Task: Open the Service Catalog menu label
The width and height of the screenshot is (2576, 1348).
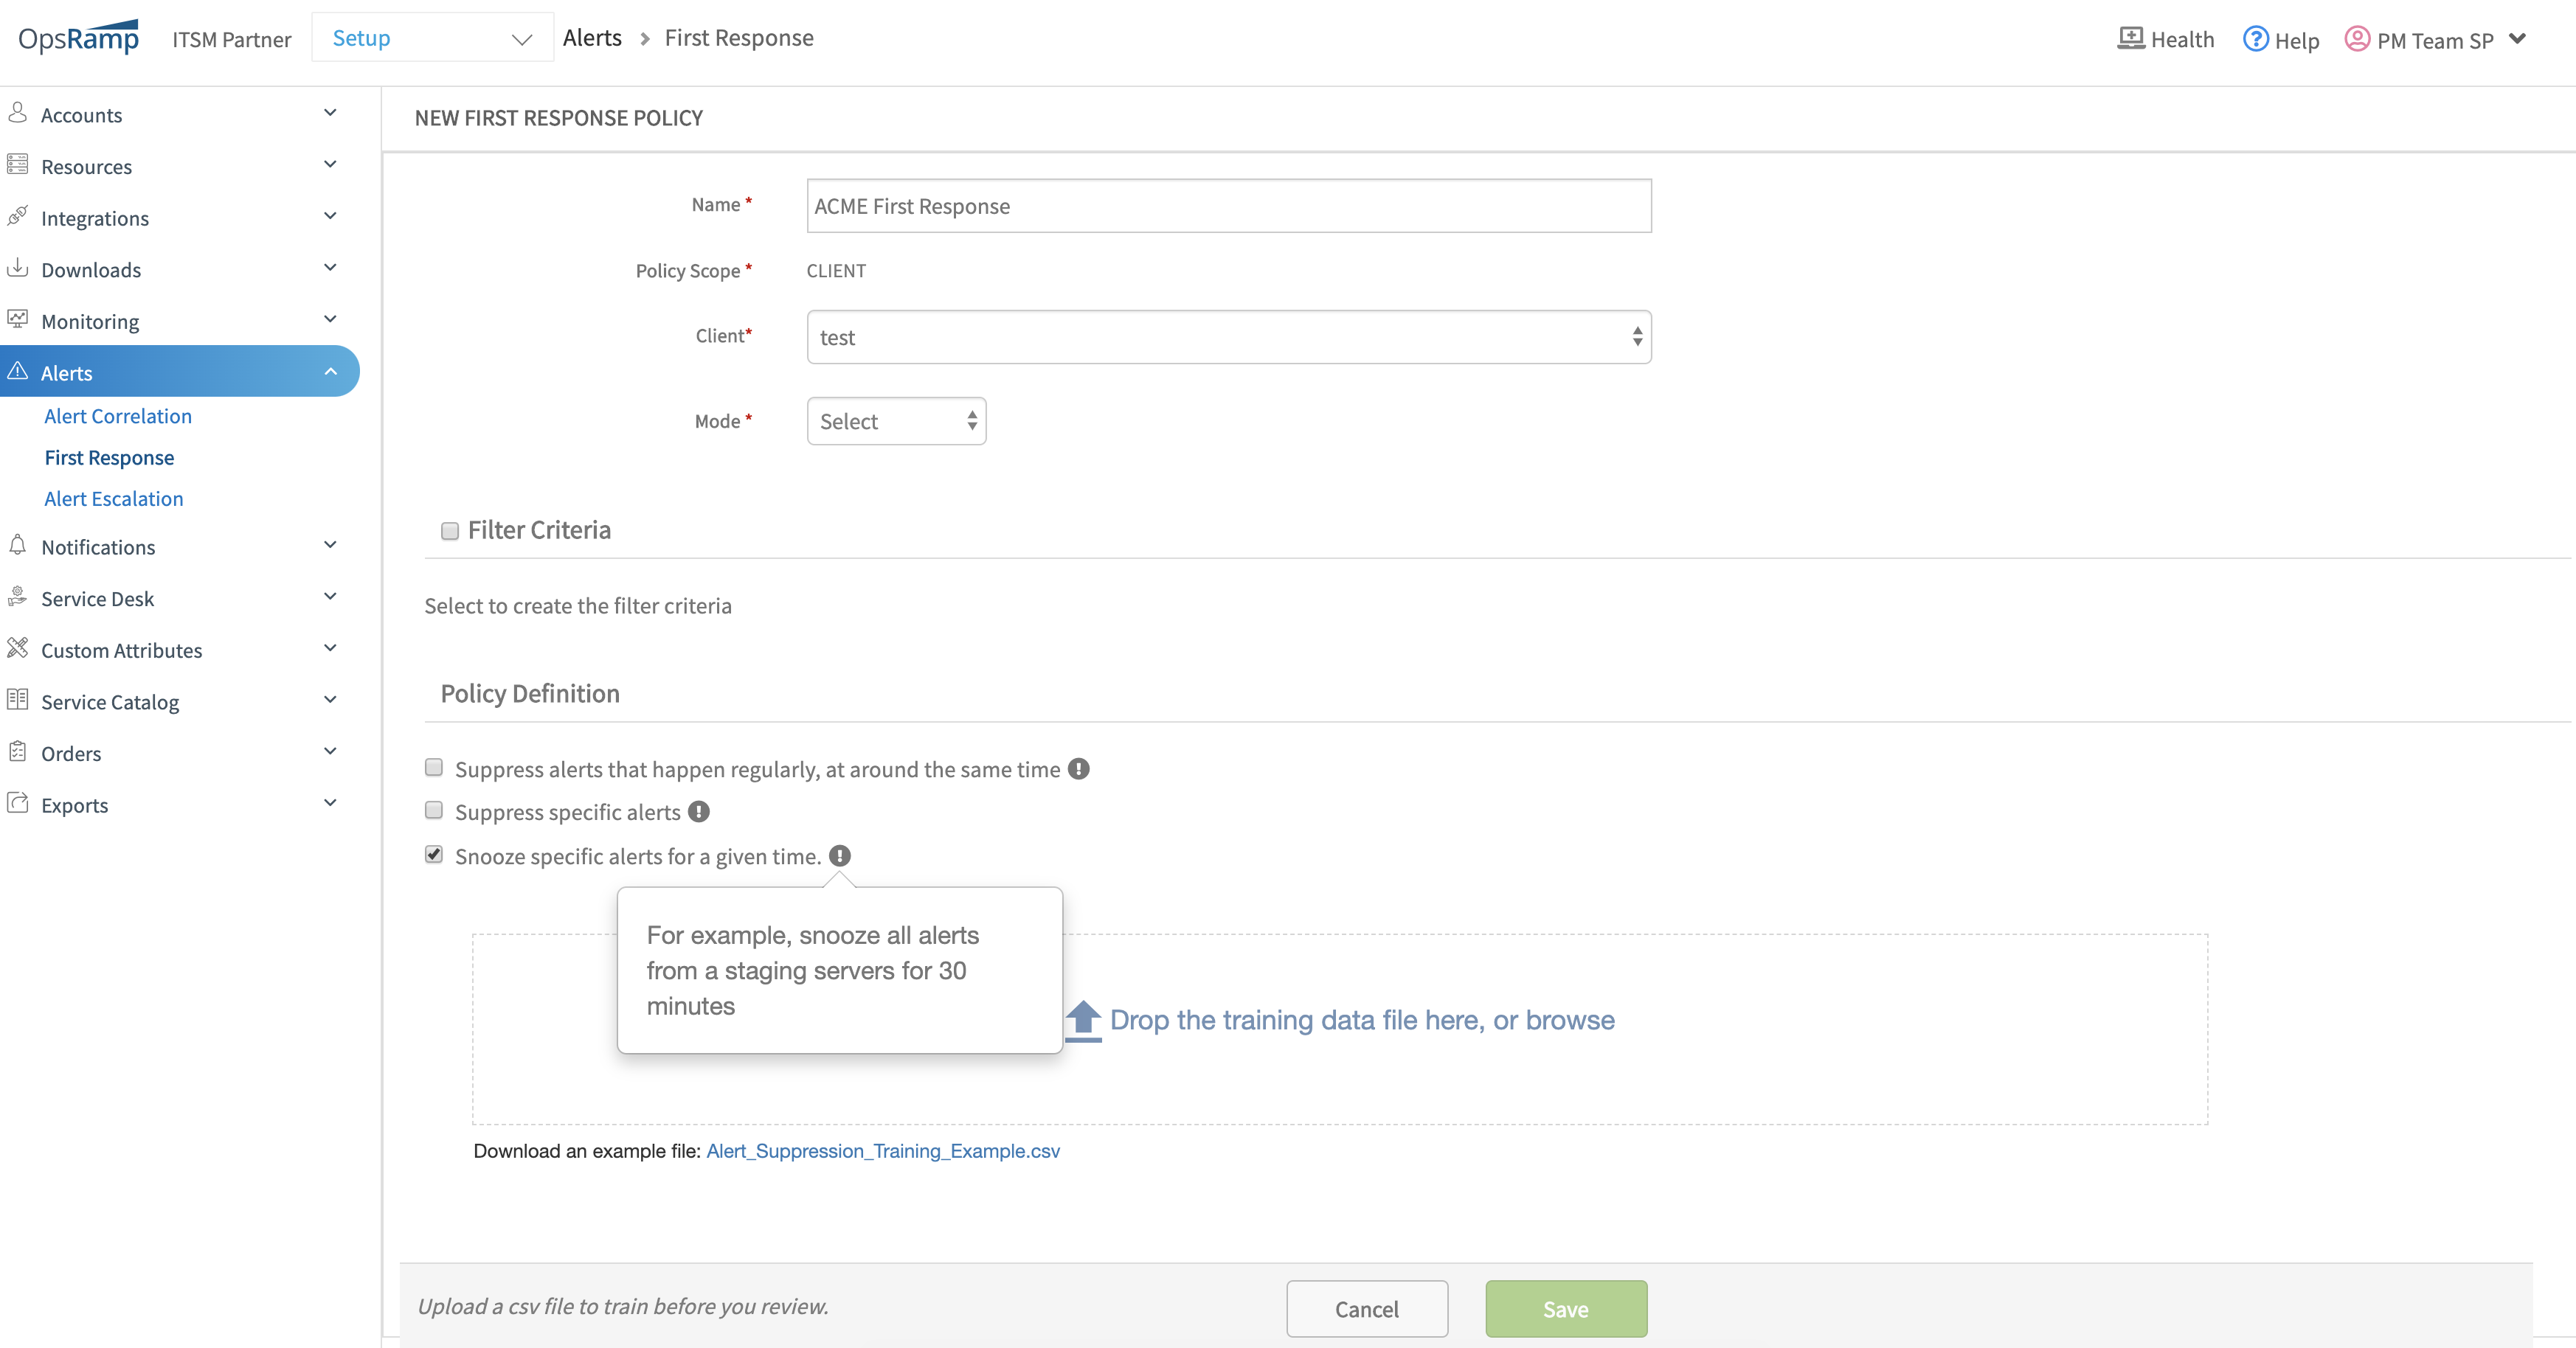Action: point(110,702)
